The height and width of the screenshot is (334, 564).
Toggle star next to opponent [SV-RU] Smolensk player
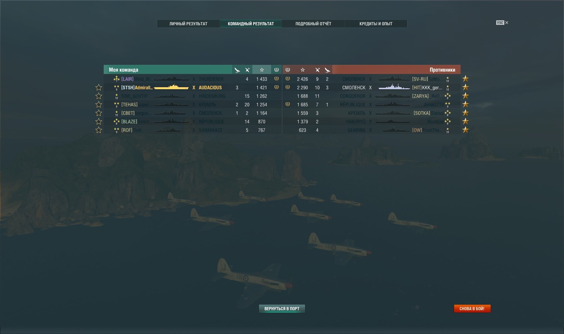(465, 79)
